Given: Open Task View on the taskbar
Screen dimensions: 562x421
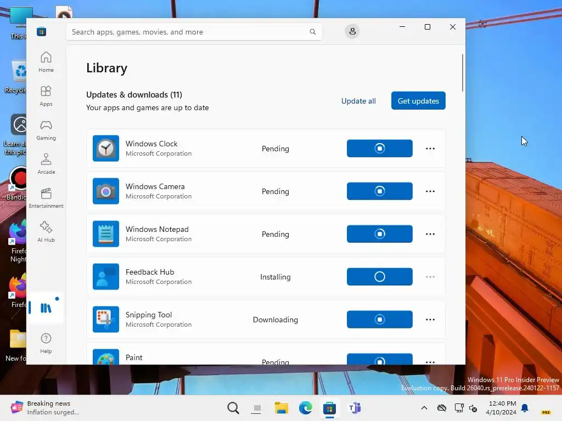Looking at the screenshot, I should 257,408.
